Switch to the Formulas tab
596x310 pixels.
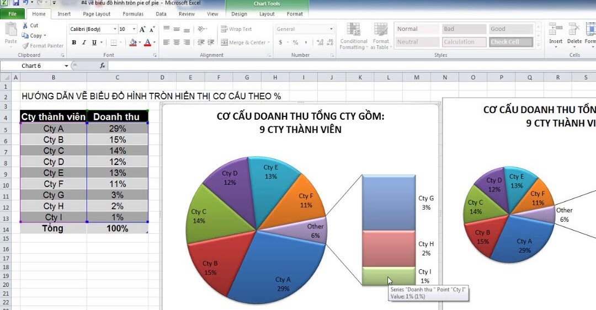coord(133,14)
